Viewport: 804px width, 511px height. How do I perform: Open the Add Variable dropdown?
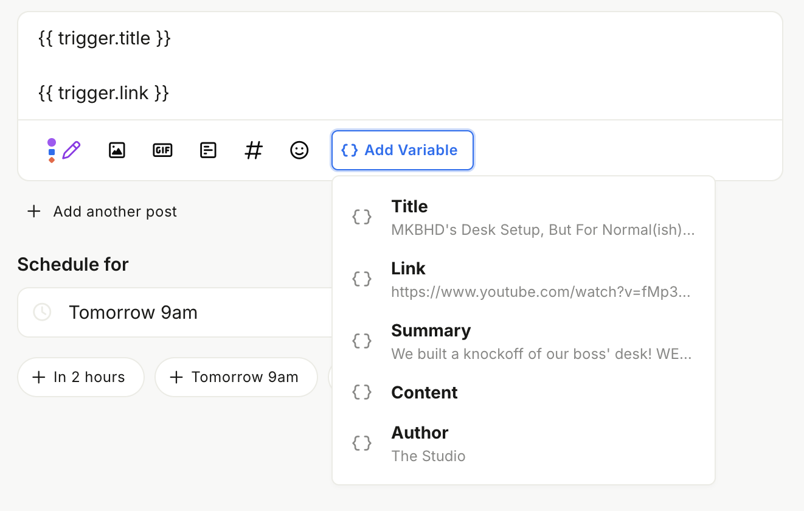click(402, 150)
